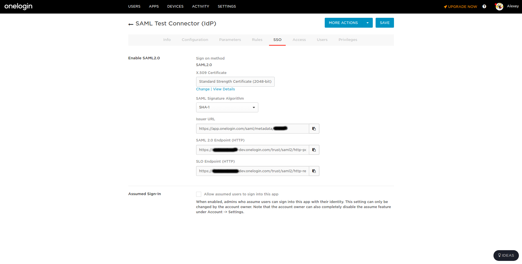Switch to the Info tab
This screenshot has width=522, height=264.
click(x=167, y=40)
